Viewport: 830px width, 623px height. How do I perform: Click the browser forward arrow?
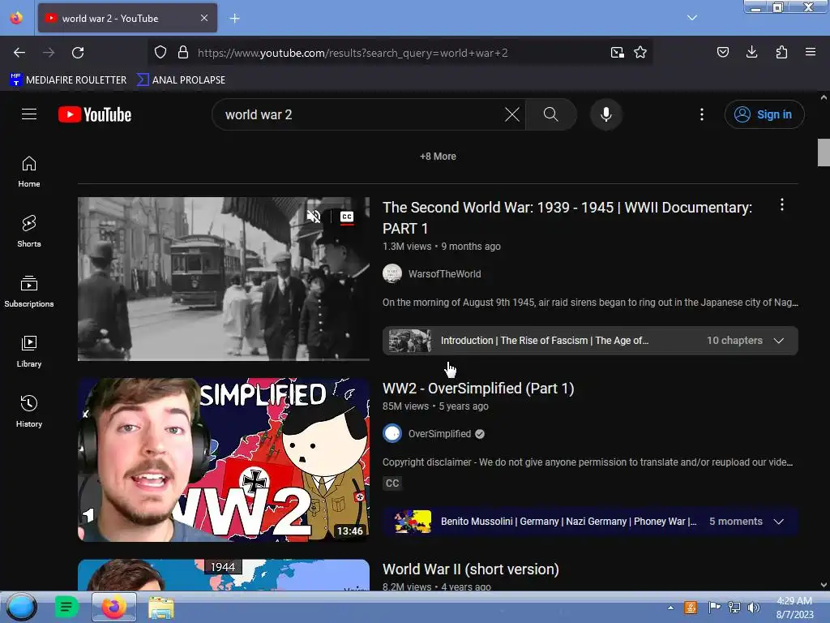click(49, 53)
